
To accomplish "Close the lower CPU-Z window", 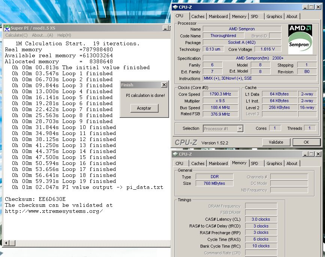I will pyautogui.click(x=318, y=154).
